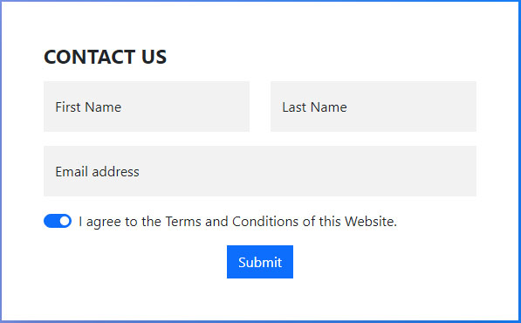The height and width of the screenshot is (323, 521).
Task: Click the CONTACT US heading
Action: point(105,57)
